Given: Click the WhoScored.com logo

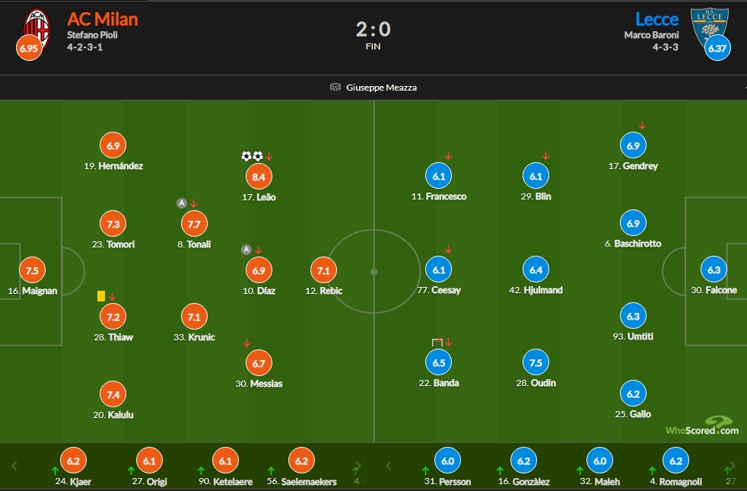Looking at the screenshot, I should [x=702, y=426].
